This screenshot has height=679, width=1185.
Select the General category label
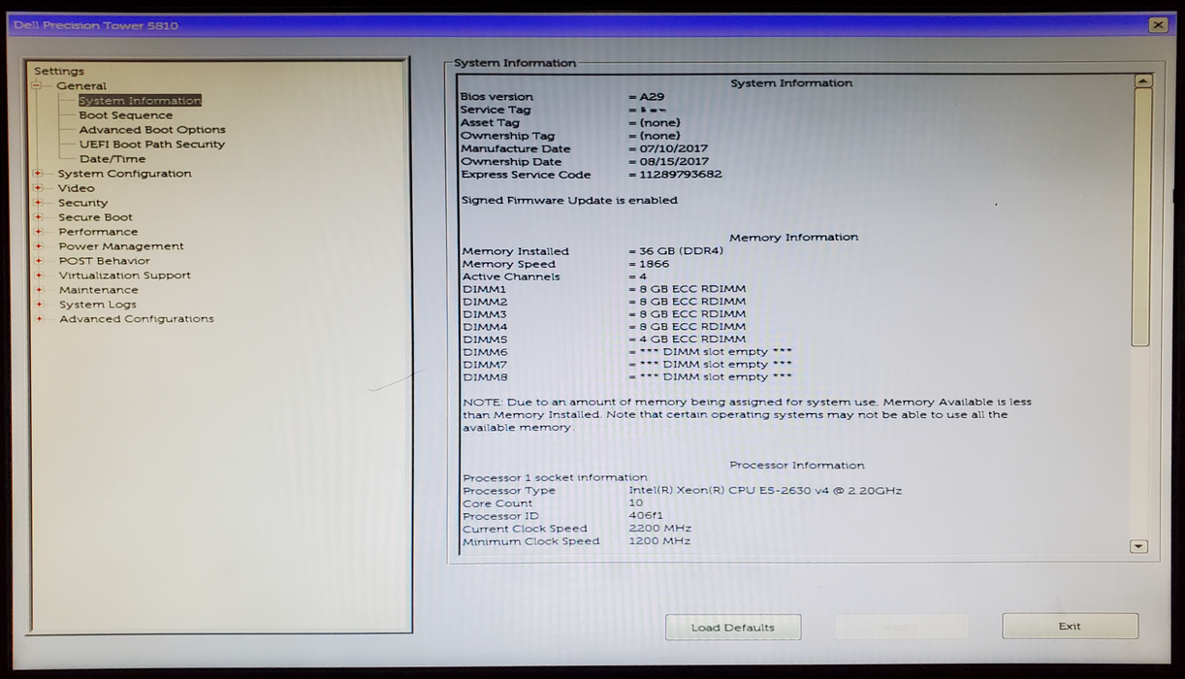(x=81, y=86)
